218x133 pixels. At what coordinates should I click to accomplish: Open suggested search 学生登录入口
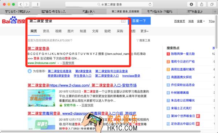82,76
